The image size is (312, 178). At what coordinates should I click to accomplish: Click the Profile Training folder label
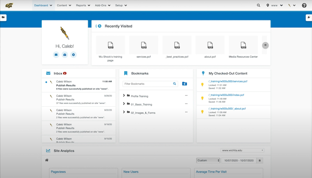(x=140, y=96)
